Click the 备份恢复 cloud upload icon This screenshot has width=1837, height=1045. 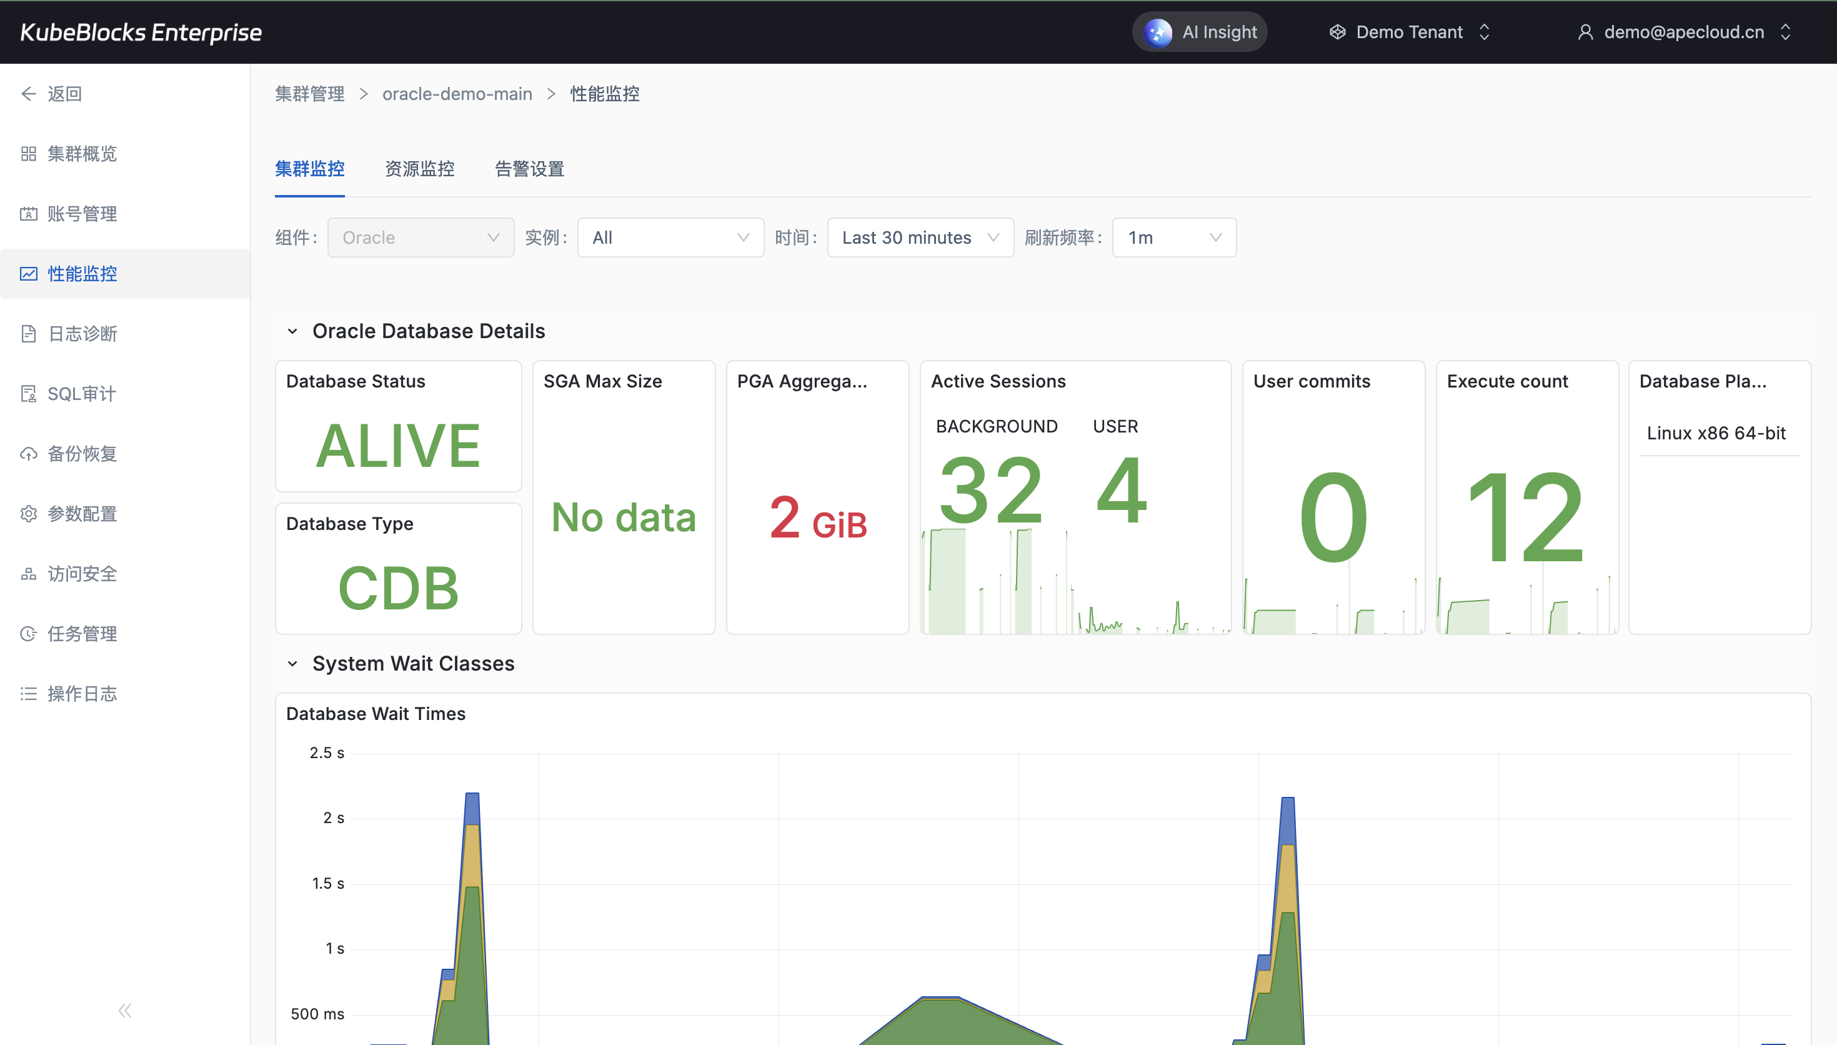point(29,454)
